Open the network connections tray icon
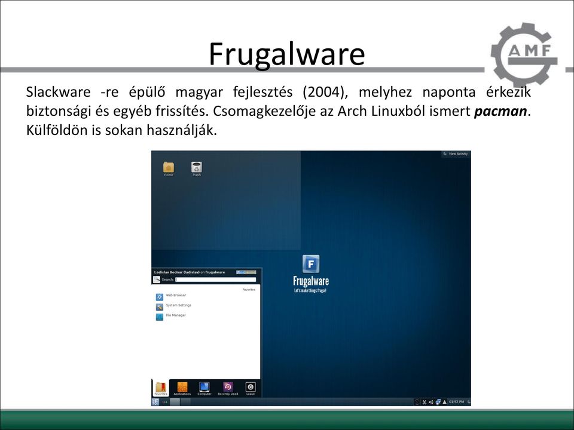This screenshot has width=574, height=430. (438, 402)
